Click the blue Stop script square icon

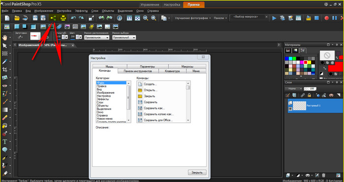[316, 18]
